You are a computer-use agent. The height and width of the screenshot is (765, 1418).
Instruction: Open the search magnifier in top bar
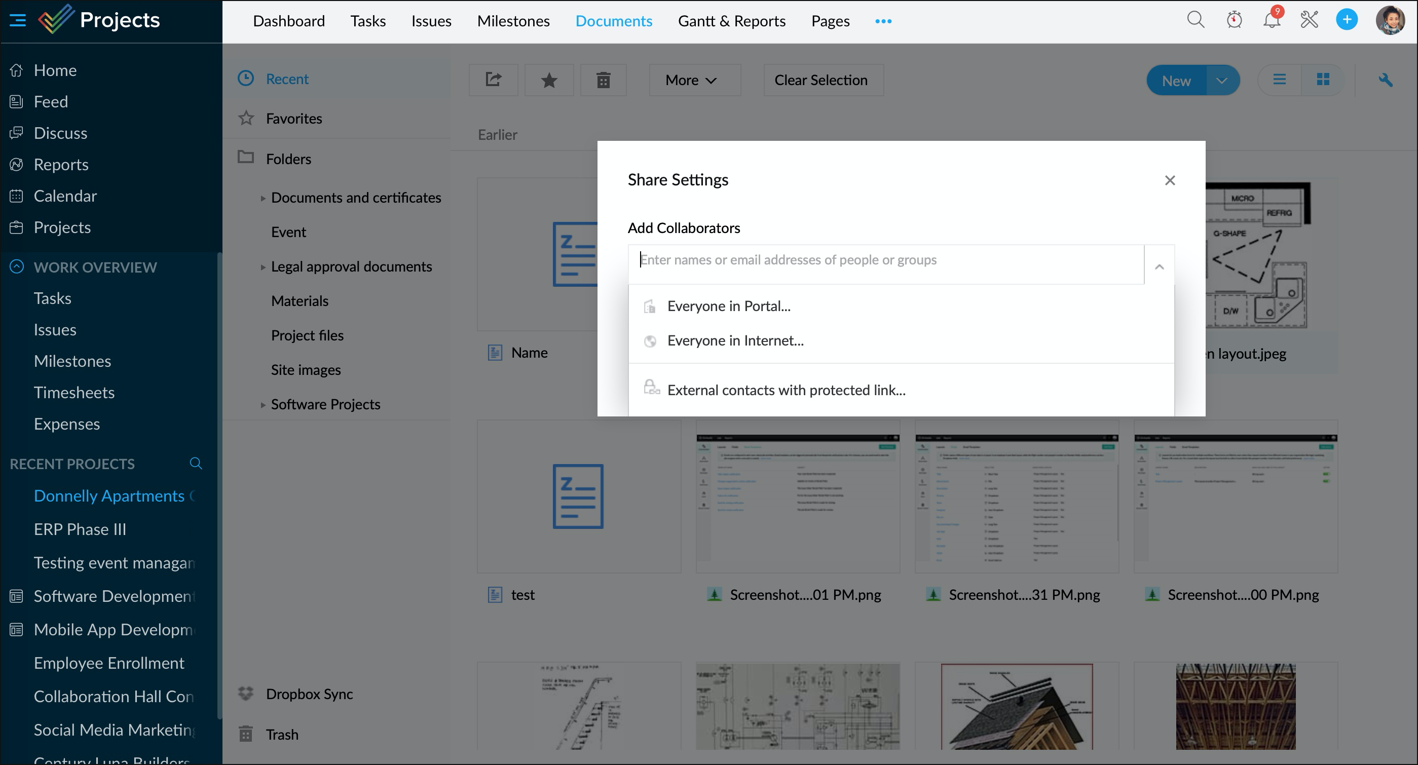click(1195, 20)
